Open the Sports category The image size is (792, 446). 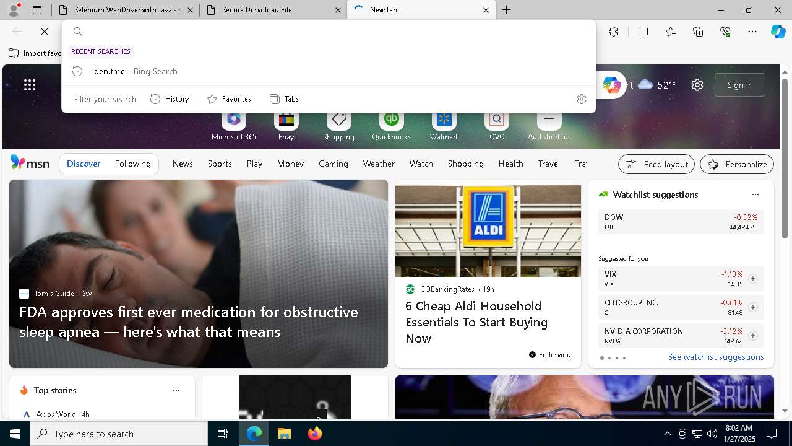[x=220, y=164]
